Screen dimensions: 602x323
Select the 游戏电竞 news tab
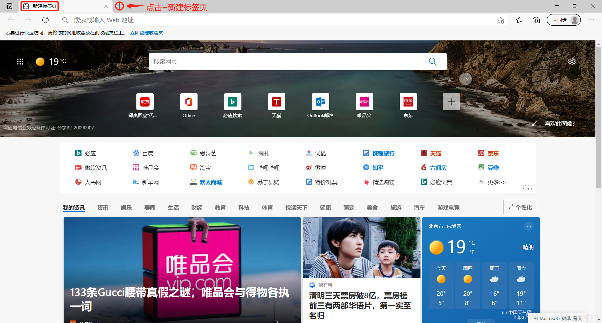tap(448, 207)
